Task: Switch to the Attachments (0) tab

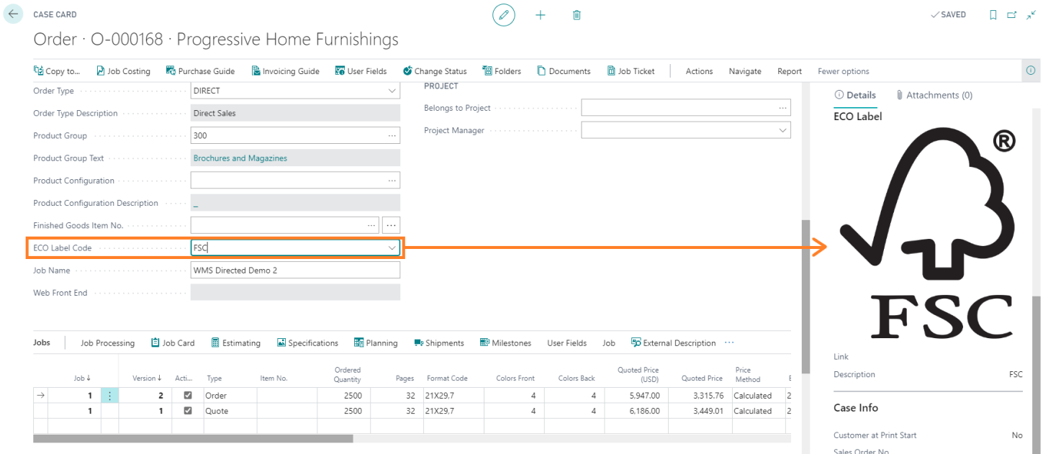Action: pyautogui.click(x=934, y=95)
